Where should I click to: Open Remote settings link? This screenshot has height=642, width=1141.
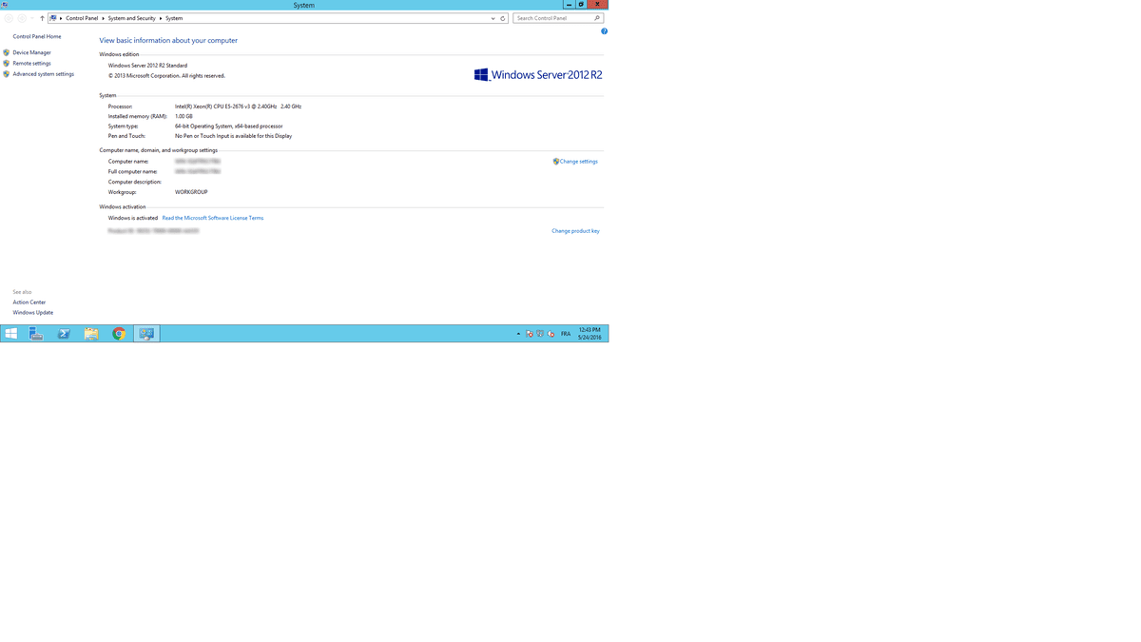point(31,63)
